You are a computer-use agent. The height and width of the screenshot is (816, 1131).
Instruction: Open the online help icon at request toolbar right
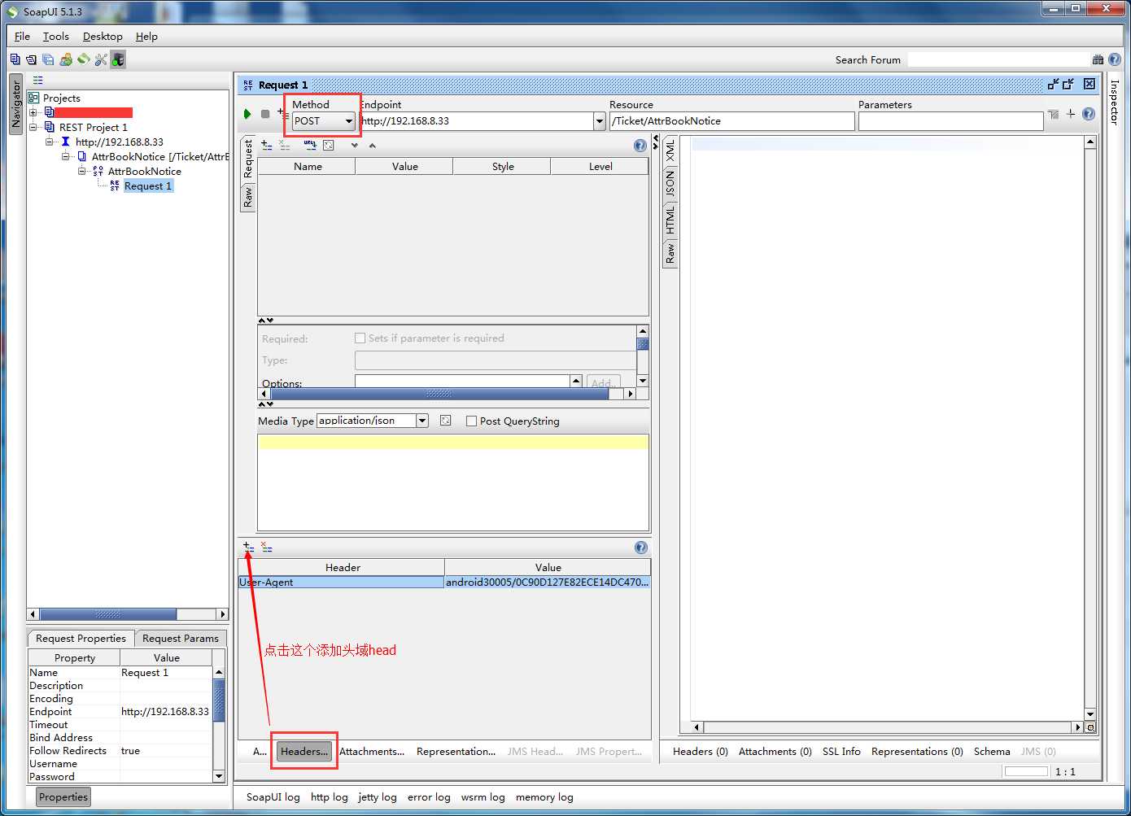click(x=1089, y=114)
